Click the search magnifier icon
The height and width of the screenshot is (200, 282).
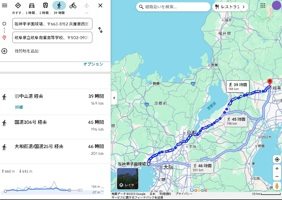(141, 7)
